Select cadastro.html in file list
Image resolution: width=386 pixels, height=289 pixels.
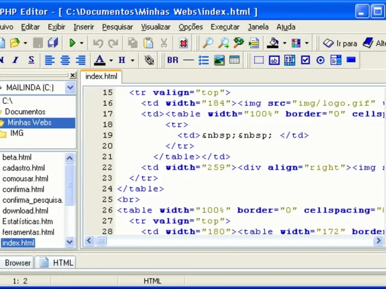[x=24, y=168]
